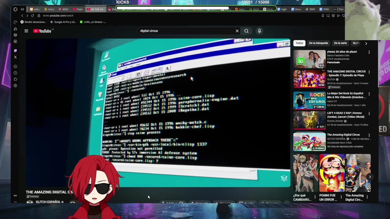Open the GX Corner gamepad icon
The height and width of the screenshot is (219, 390).
[x=22, y=9]
